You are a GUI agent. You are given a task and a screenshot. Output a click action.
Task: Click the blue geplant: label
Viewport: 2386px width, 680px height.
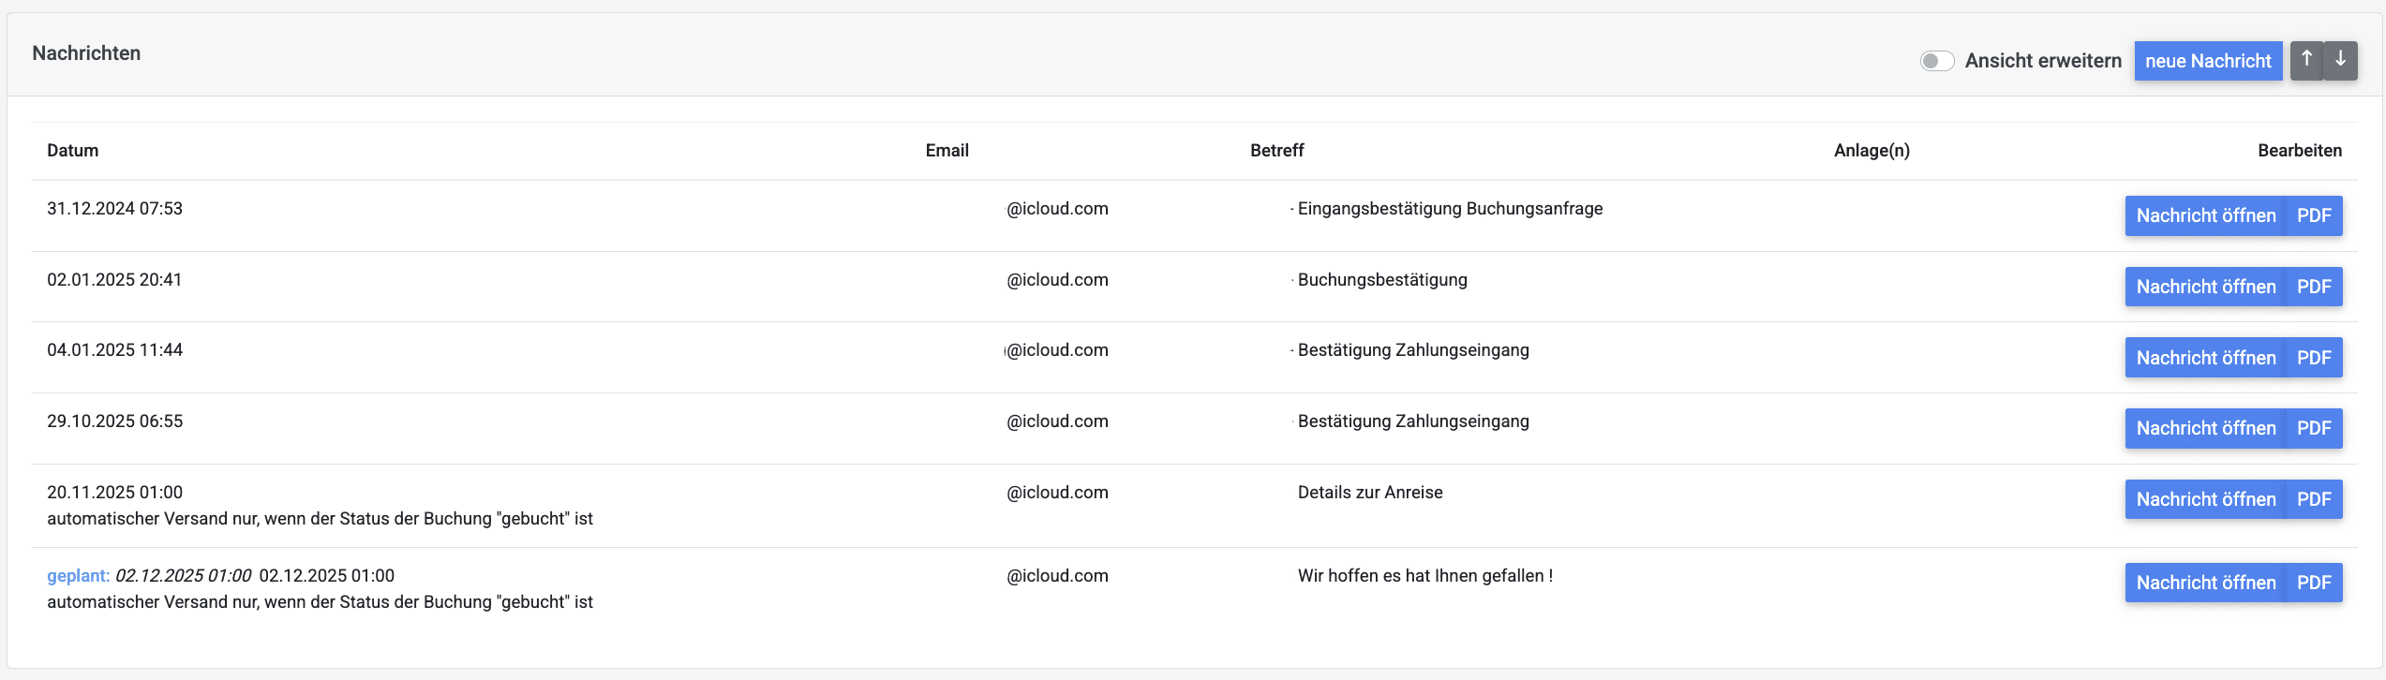click(78, 576)
